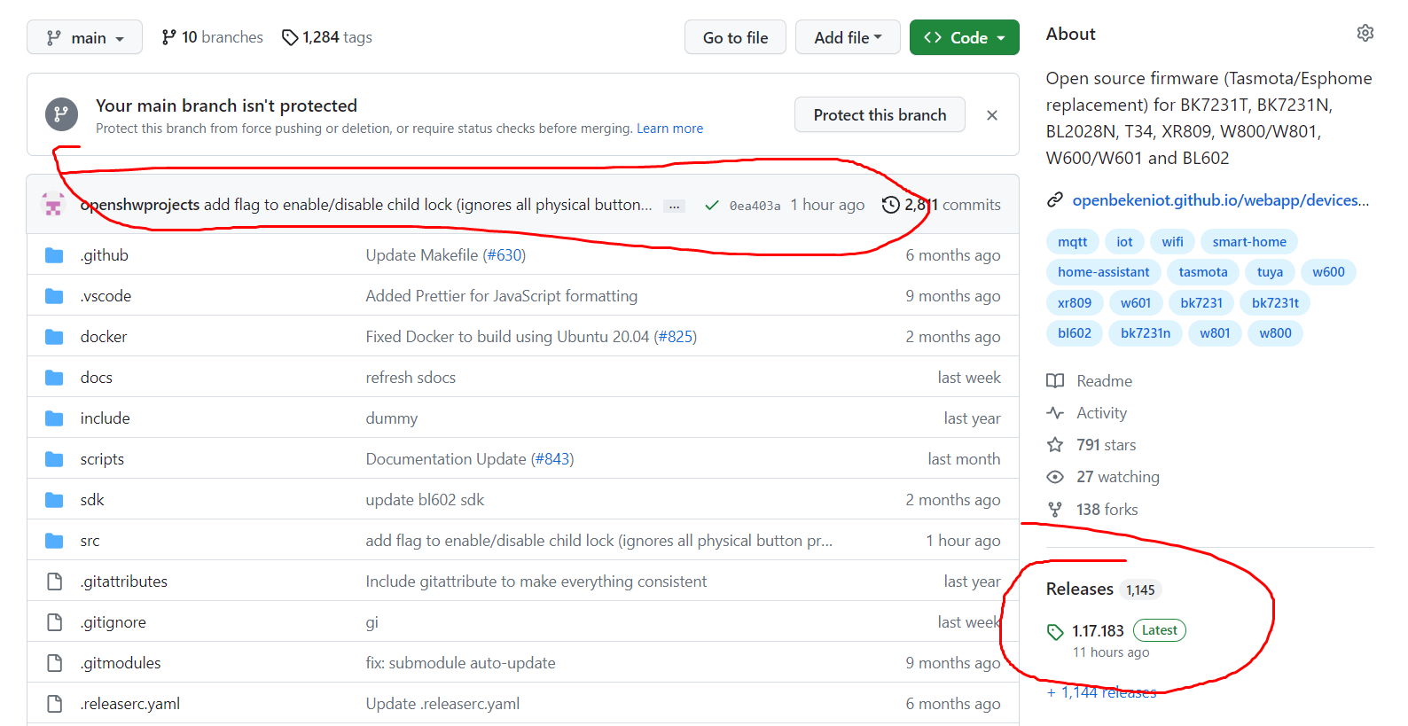Screen dimensions: 1408x726
Task: Open the green Code dropdown
Action: pyautogui.click(x=964, y=37)
